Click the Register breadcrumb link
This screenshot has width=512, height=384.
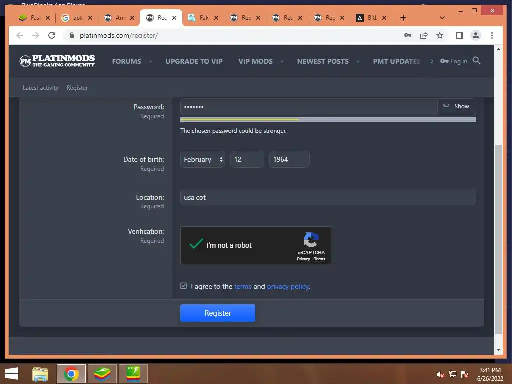click(77, 88)
